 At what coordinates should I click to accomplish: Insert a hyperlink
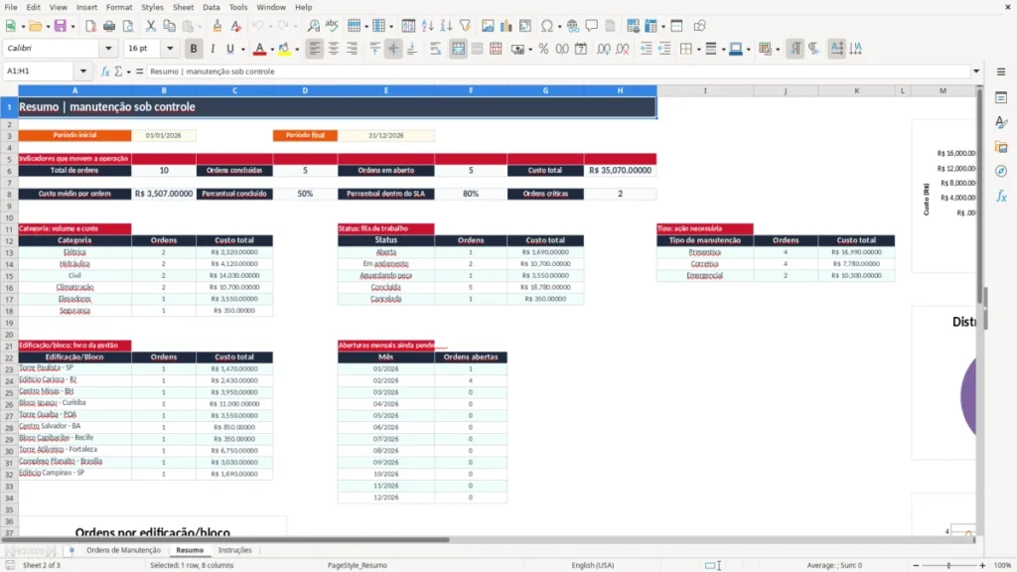573,26
